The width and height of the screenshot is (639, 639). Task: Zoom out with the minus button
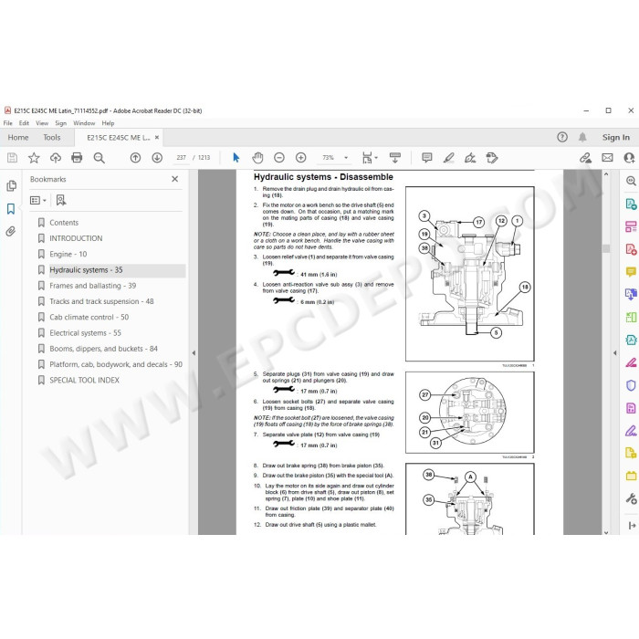click(279, 158)
